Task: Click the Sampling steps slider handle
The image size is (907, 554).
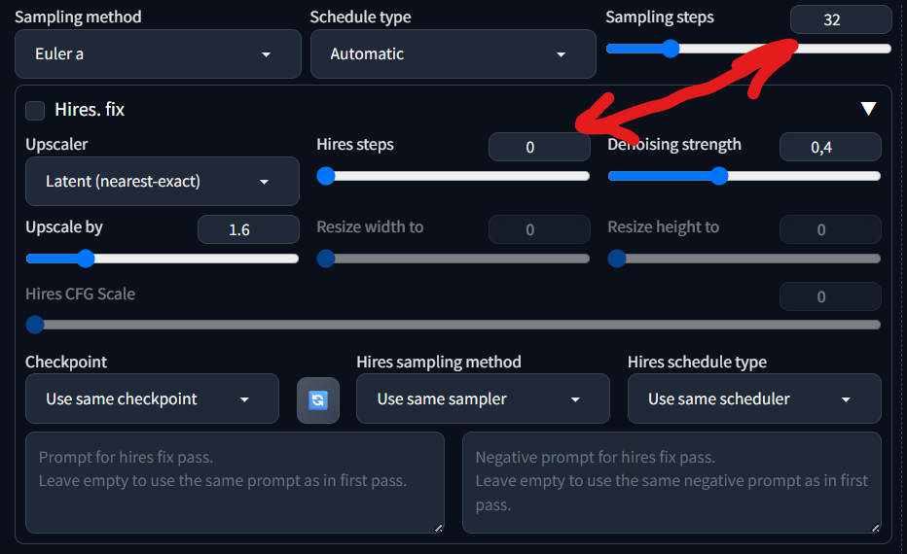Action: point(670,49)
